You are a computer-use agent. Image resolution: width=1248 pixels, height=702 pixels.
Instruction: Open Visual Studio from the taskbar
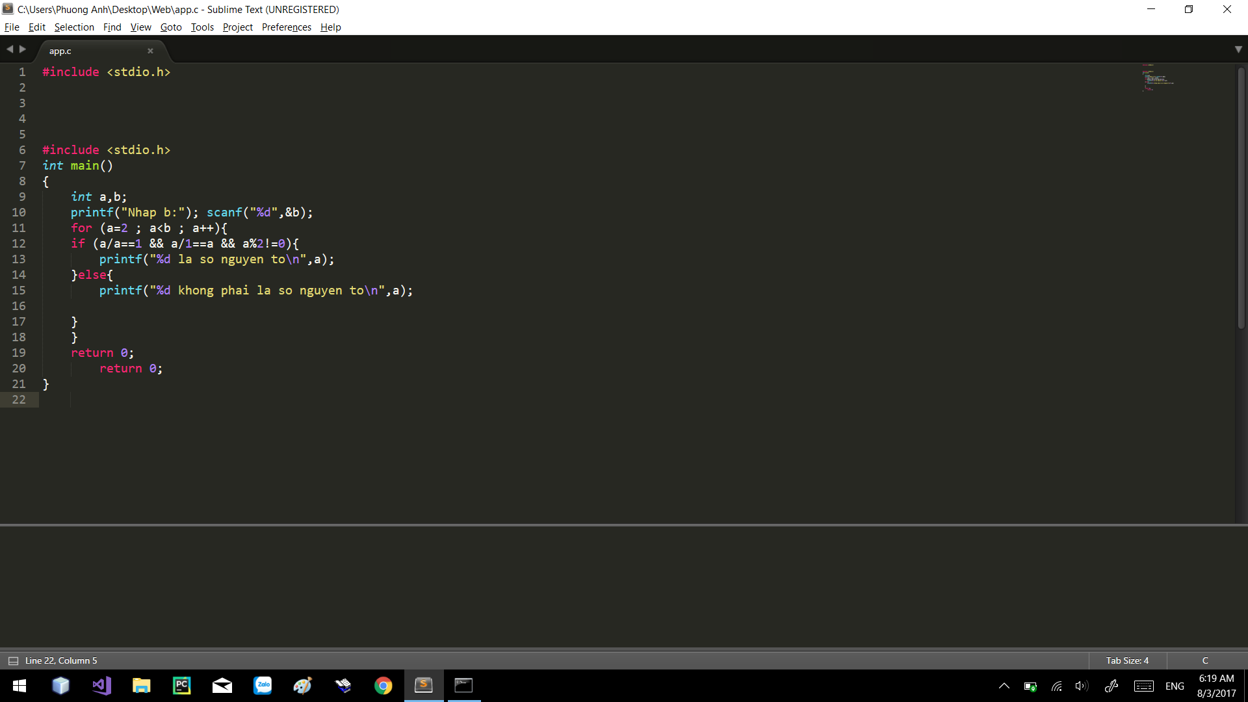click(101, 686)
